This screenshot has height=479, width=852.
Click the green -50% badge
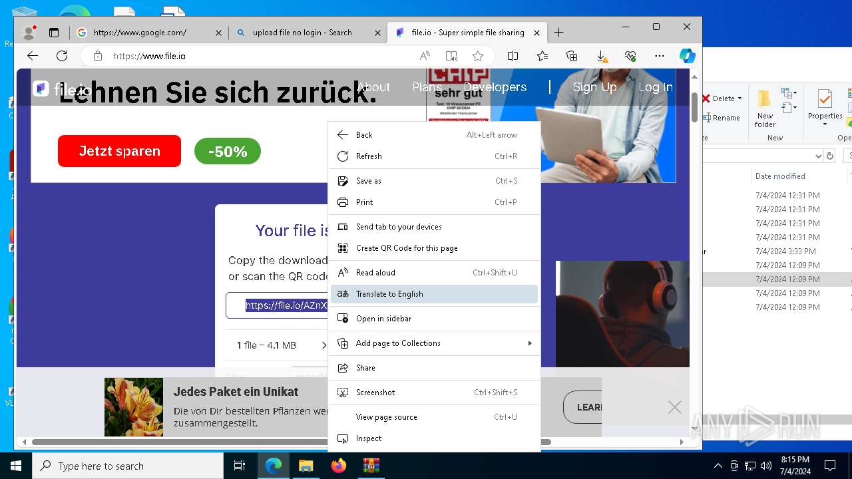(x=228, y=152)
